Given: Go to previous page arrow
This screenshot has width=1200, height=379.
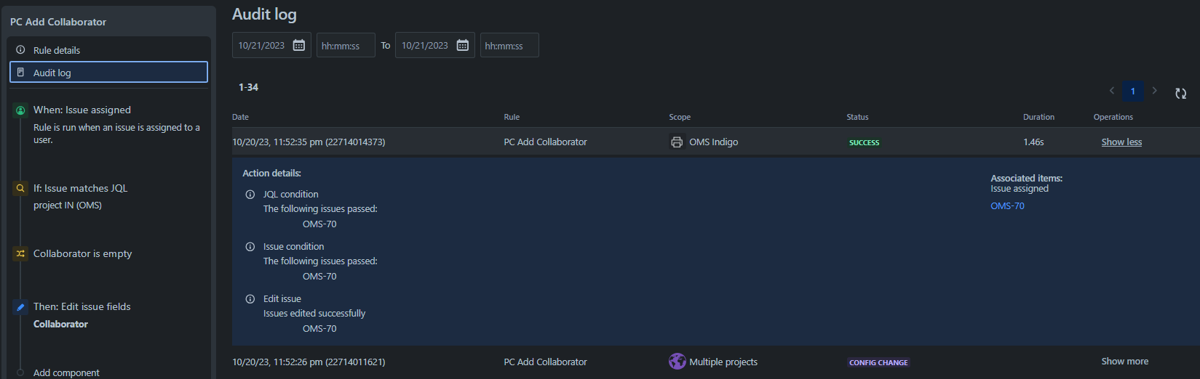Looking at the screenshot, I should click(x=1112, y=91).
